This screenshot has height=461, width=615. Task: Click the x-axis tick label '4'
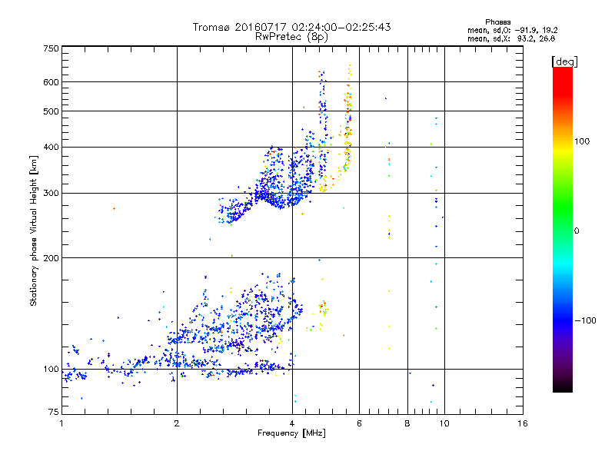click(292, 423)
